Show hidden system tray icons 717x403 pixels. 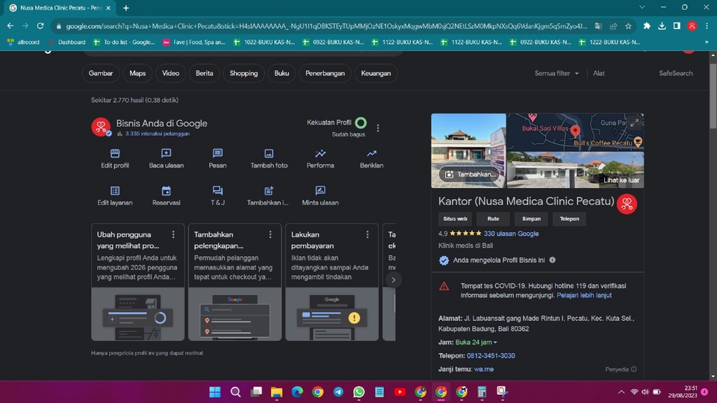coord(621,392)
